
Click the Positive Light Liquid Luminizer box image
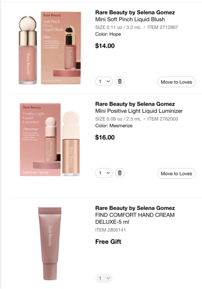point(40,139)
